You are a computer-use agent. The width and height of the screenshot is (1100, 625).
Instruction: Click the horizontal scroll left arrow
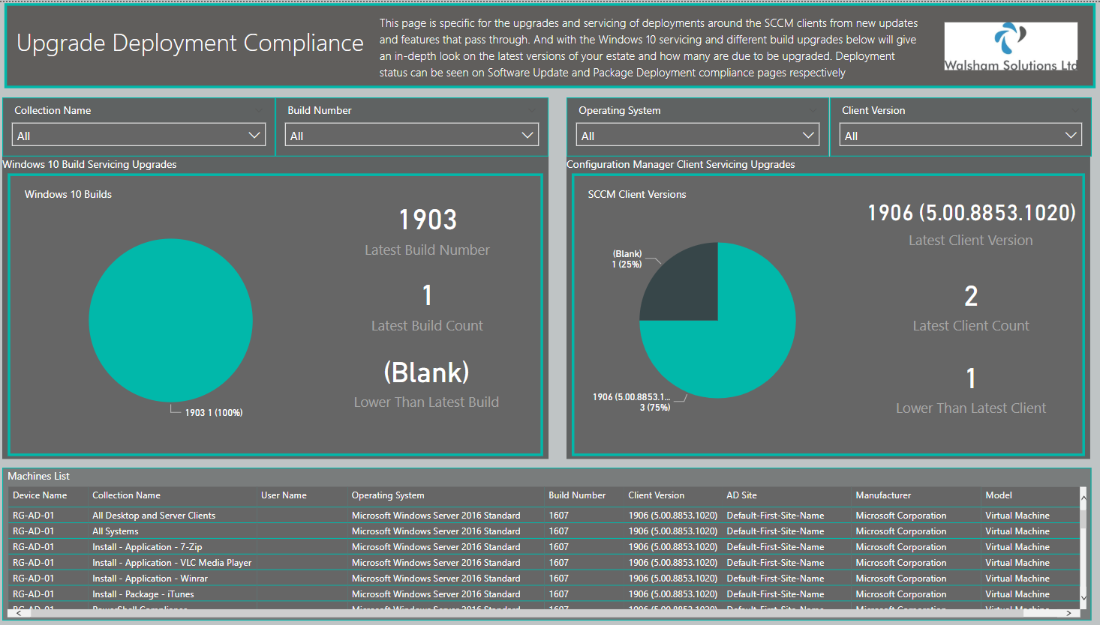pos(19,613)
